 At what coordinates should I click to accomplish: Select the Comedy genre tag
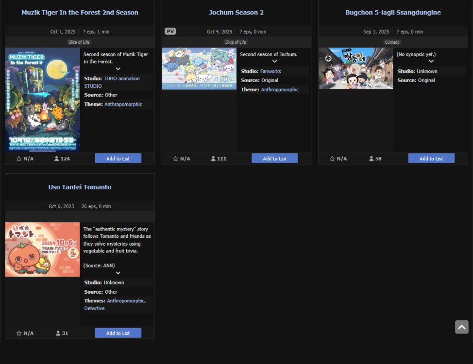(392, 42)
